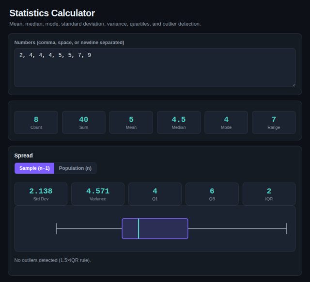Click the Variance 4.571 card
310x282 pixels.
[98, 194]
